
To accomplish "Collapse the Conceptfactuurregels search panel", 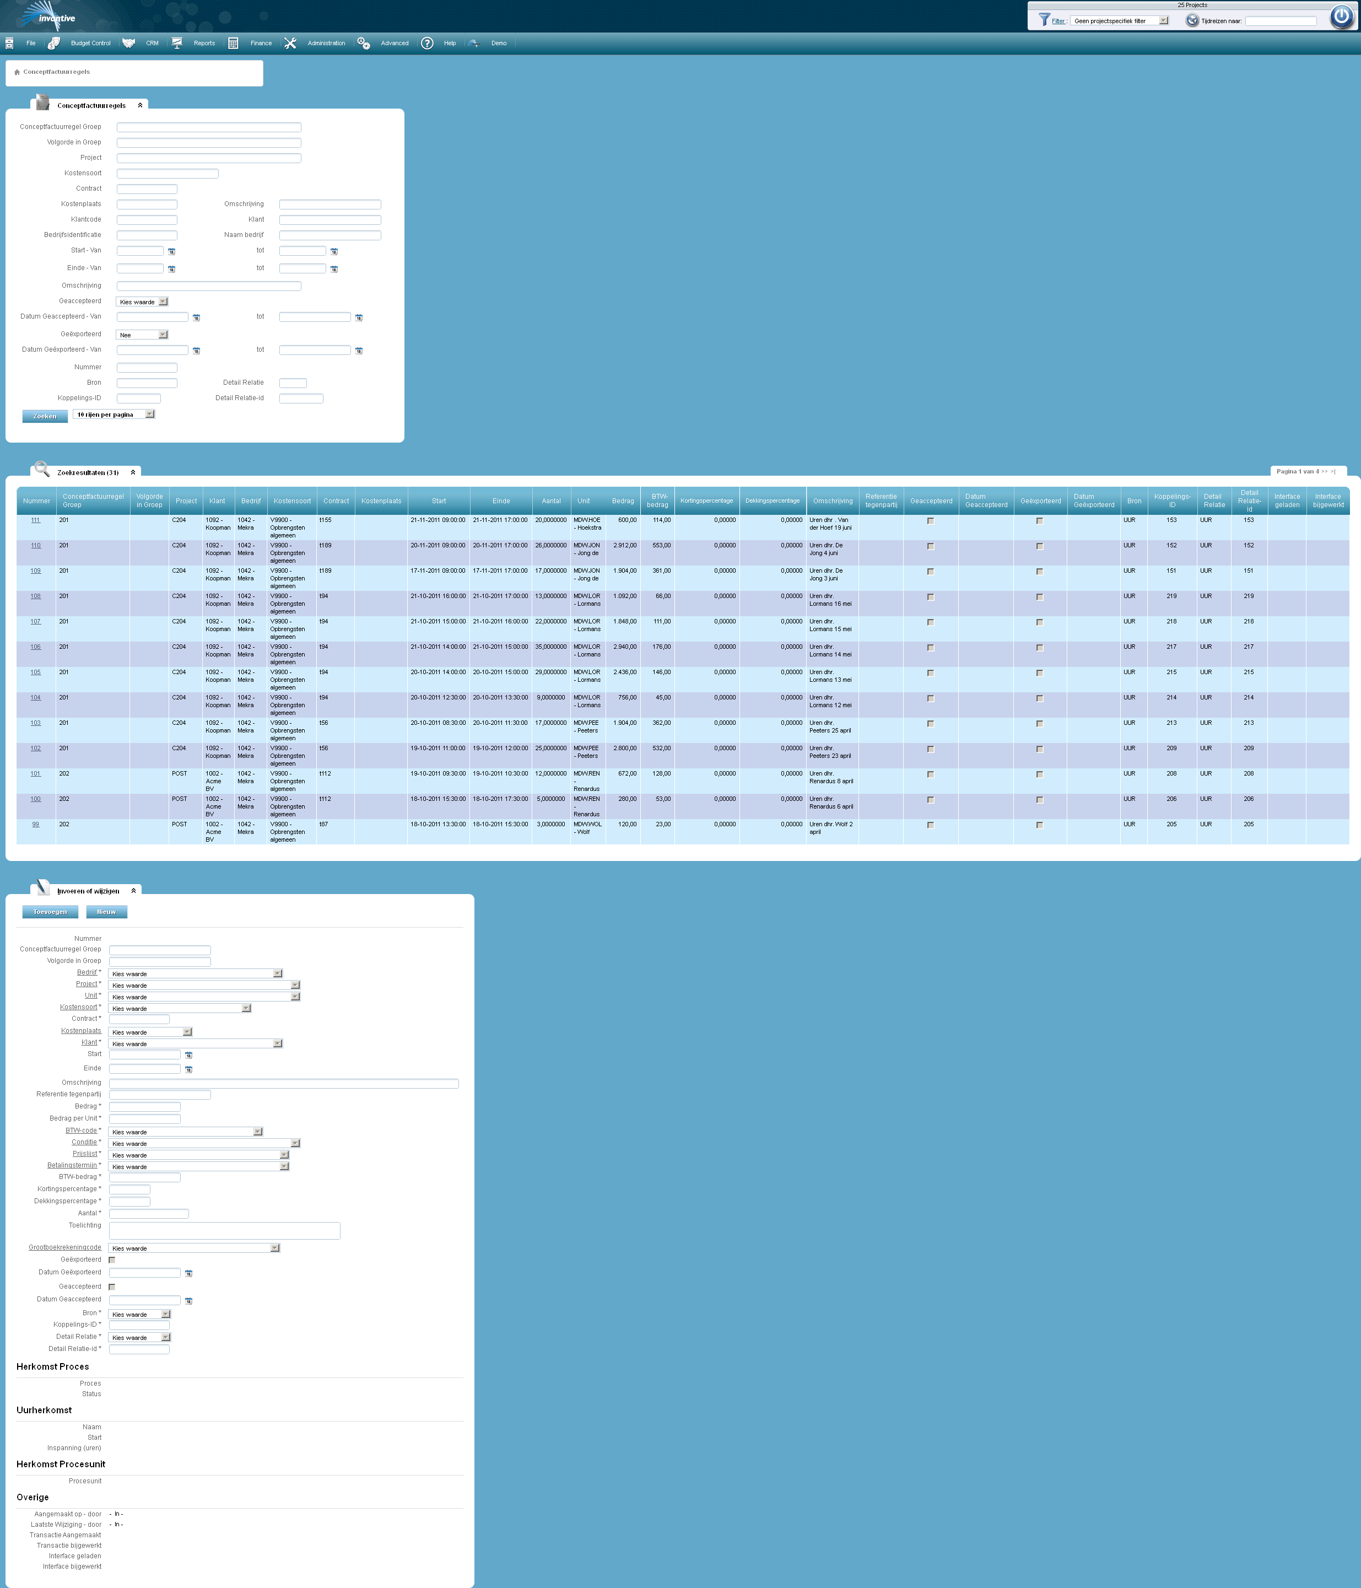I will [x=141, y=106].
